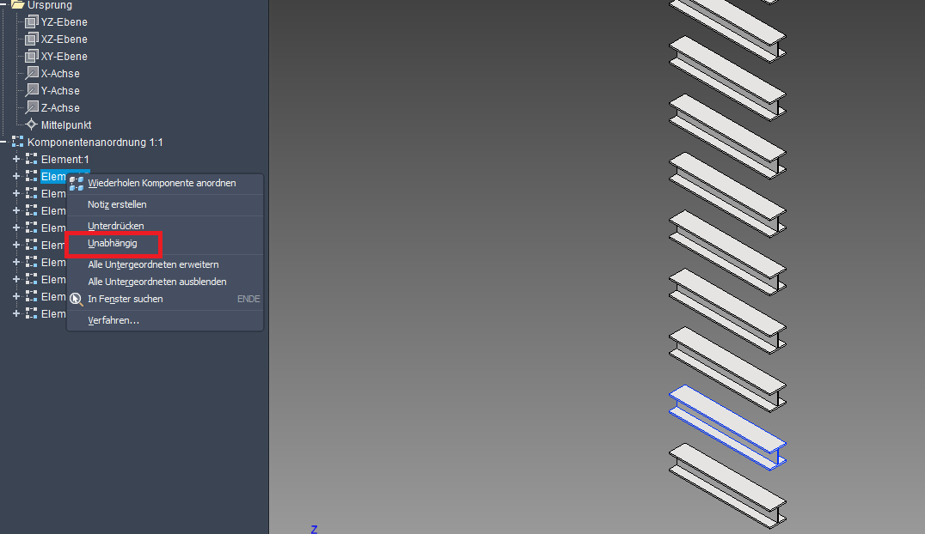Expand the Element:1 tree node
This screenshot has height=534, width=925.
click(x=16, y=159)
